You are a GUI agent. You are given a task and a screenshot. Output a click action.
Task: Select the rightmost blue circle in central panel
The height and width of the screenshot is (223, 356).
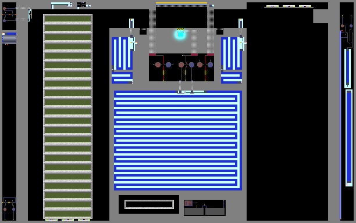210,65
